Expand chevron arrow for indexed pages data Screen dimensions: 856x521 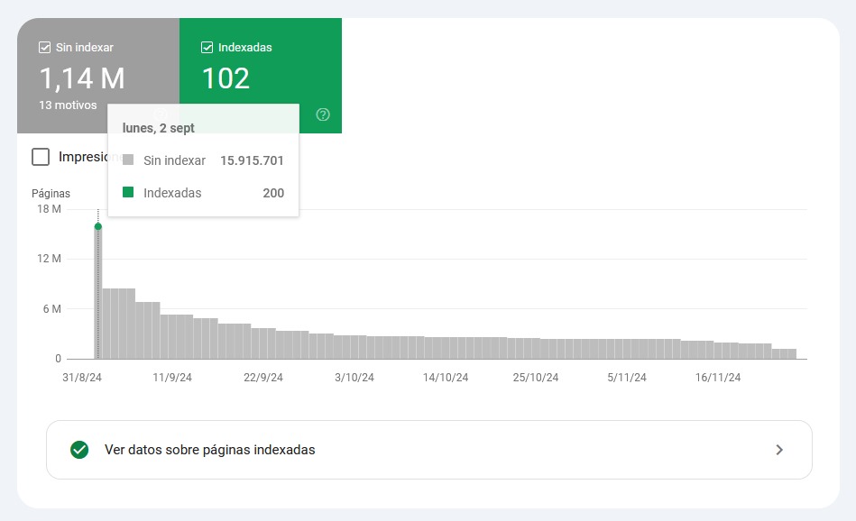(779, 450)
